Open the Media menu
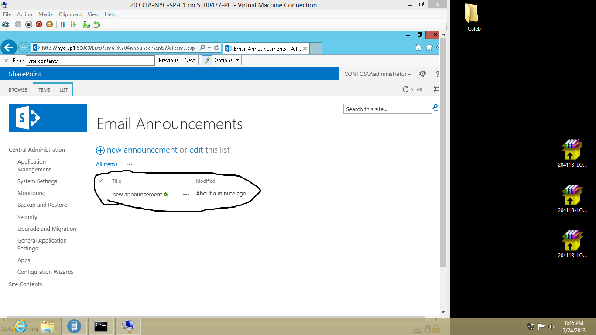The width and height of the screenshot is (596, 335). [x=45, y=14]
